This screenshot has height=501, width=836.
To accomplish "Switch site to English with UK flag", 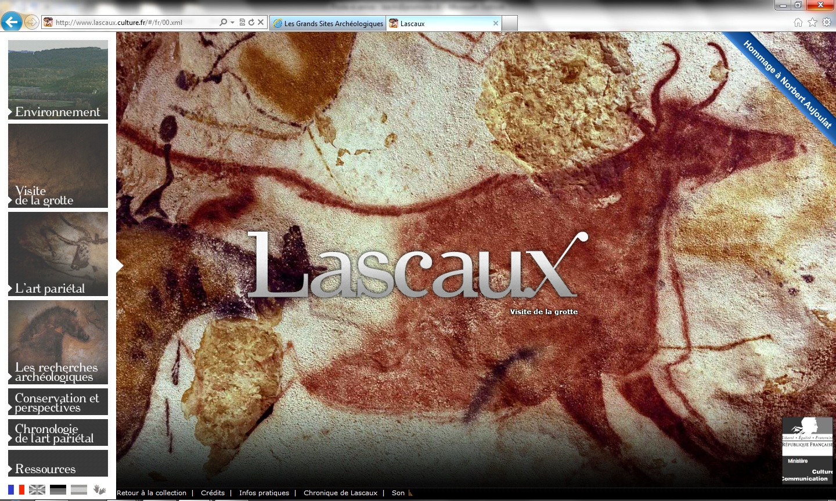I will 37,489.
